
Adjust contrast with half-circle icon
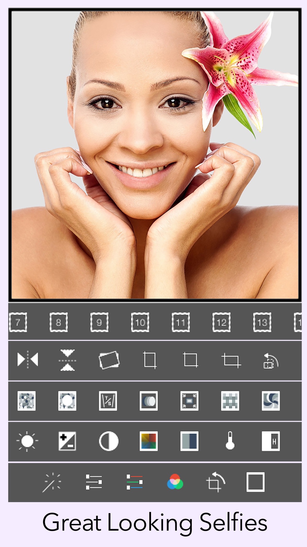click(x=109, y=441)
